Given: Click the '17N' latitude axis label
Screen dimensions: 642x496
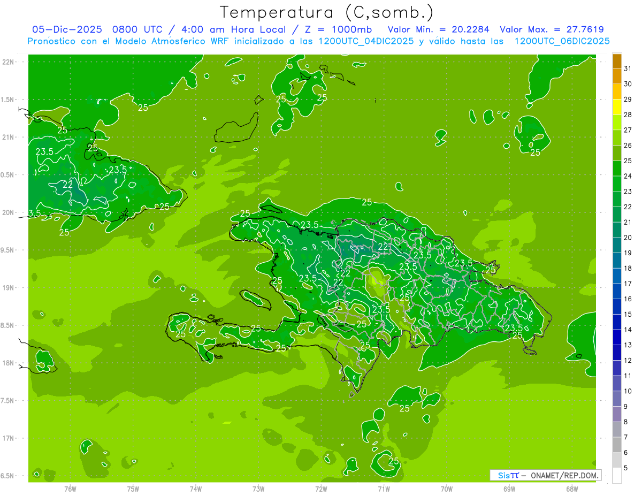Looking at the screenshot, I should coord(8,438).
